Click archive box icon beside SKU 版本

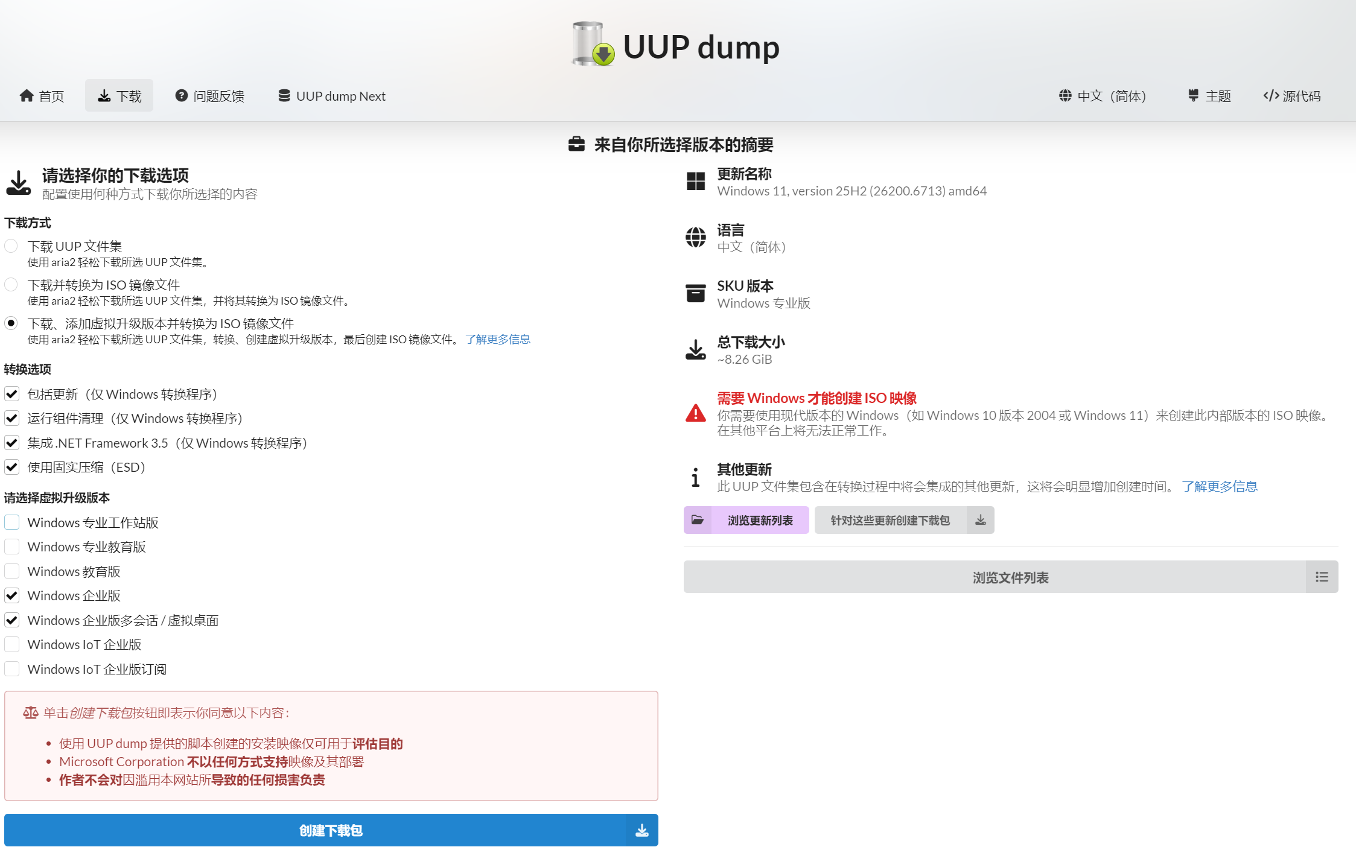(695, 293)
